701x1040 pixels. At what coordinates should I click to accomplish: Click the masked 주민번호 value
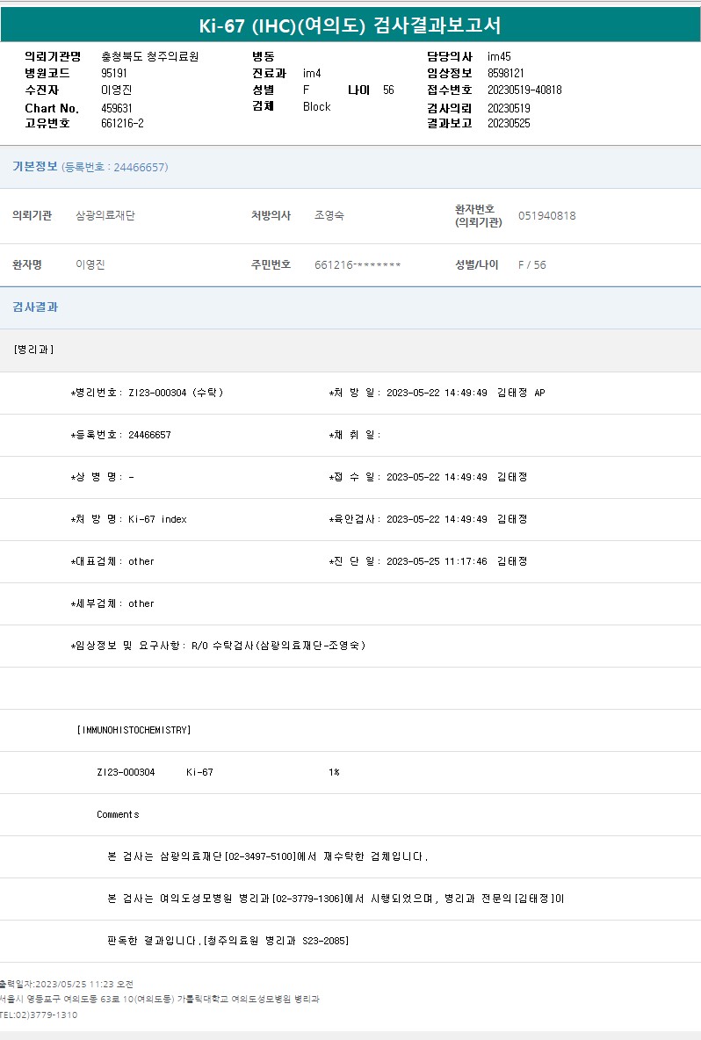[x=358, y=265]
